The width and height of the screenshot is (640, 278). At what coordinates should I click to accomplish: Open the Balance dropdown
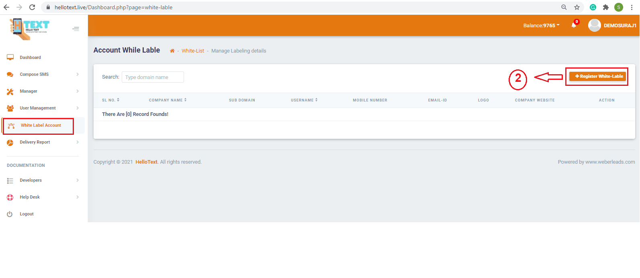(541, 26)
